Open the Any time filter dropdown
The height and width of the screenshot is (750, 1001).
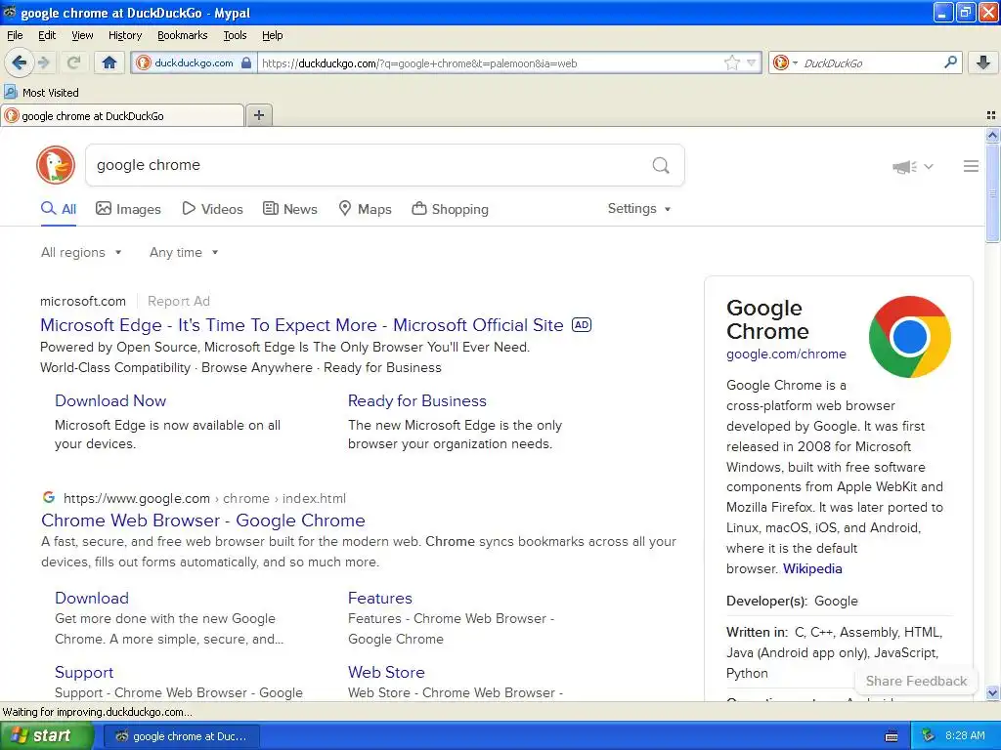[x=184, y=253]
